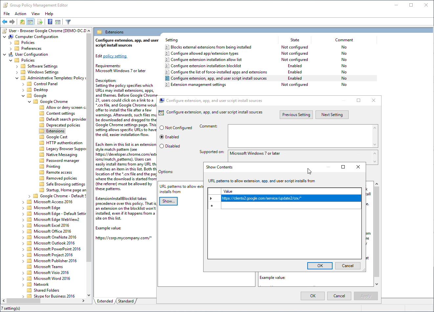
Task: Open Help via the blue question mark icon
Action: pyautogui.click(x=50, y=22)
